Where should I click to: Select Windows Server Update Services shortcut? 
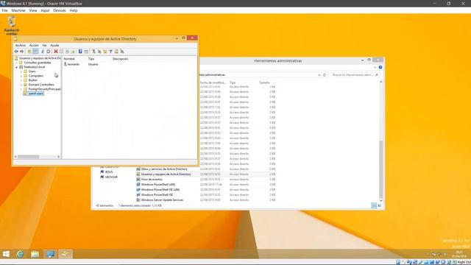(162, 199)
